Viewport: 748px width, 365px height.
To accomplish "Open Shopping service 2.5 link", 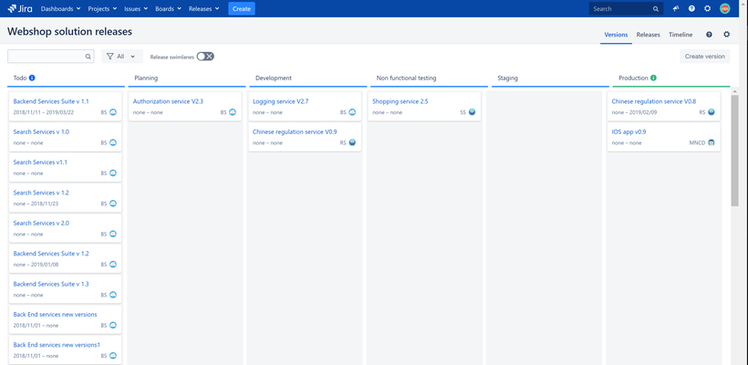I will [x=400, y=101].
